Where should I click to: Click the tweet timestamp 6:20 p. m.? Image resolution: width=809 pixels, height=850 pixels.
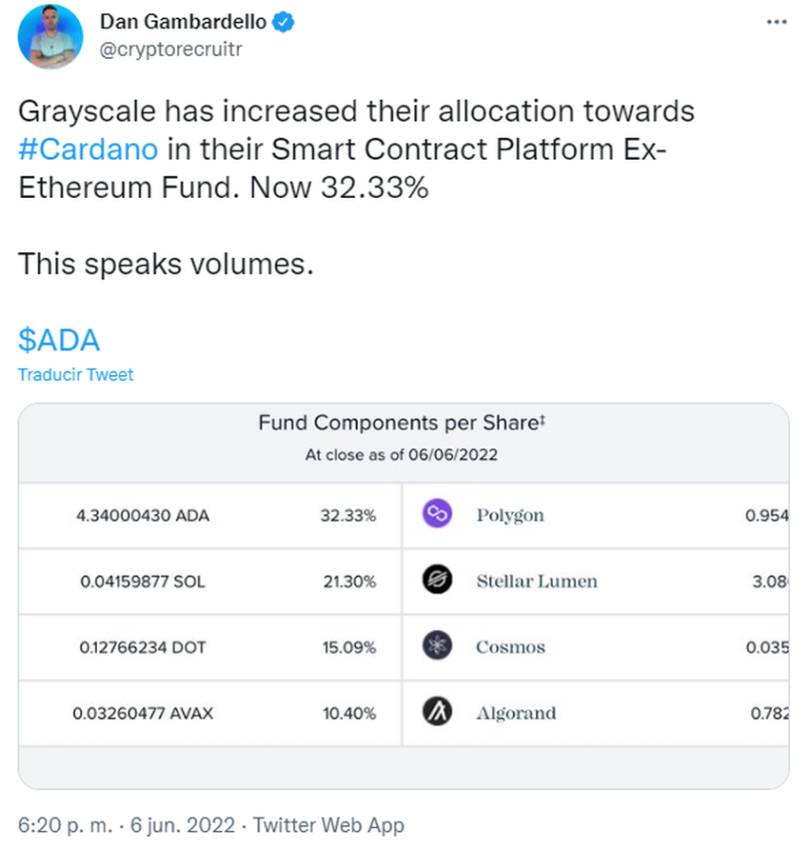click(67, 825)
